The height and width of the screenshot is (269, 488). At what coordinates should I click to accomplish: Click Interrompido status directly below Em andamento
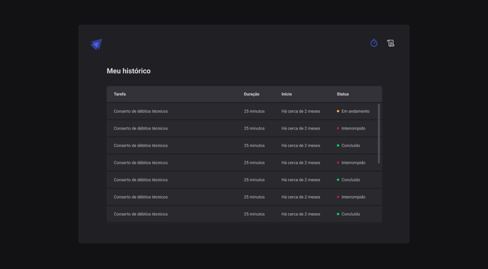click(353, 128)
